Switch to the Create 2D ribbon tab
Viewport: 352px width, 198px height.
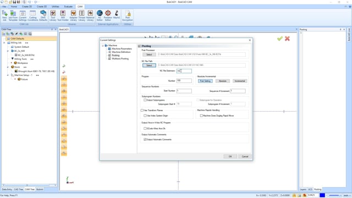click(x=27, y=7)
